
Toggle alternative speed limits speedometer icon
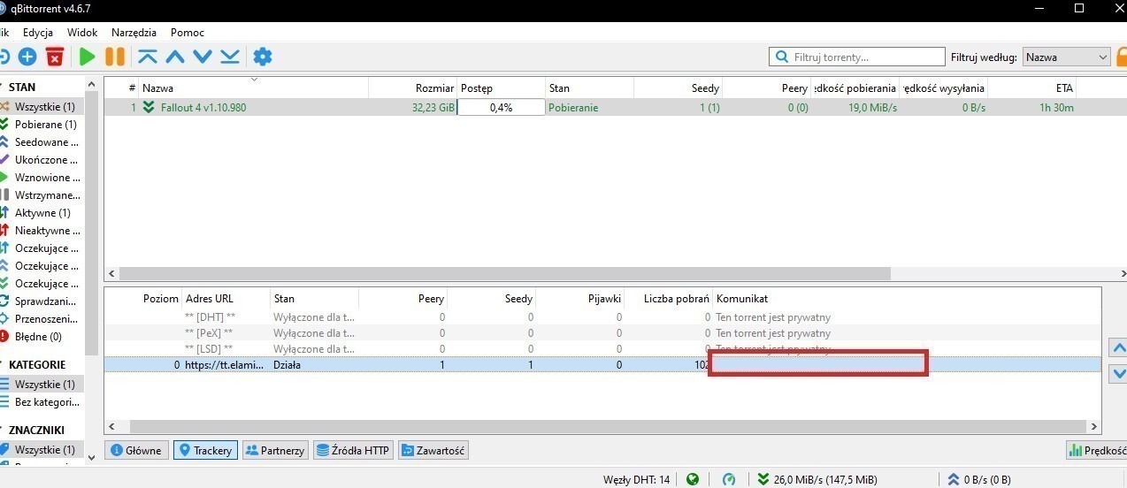[729, 479]
